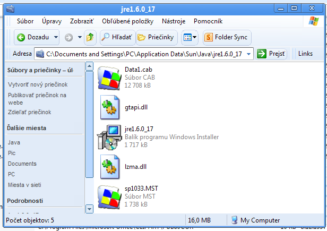Open Miesta v sieti link
The image size is (327, 231).
pos(24,185)
